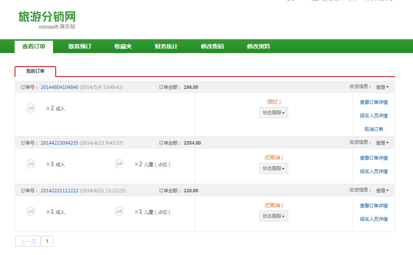This screenshot has width=413, height=255.
Task: Switch to the 散客预订 tab
Action: 80,47
